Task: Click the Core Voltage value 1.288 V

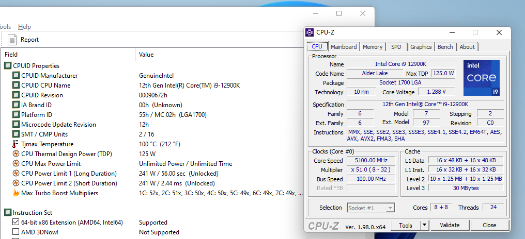Action: point(436,92)
